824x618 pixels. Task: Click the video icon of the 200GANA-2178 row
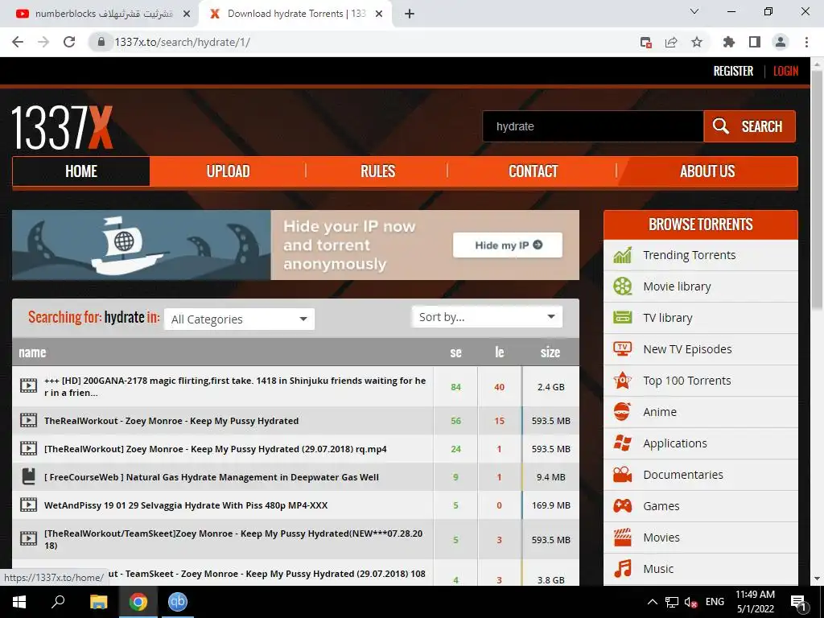click(x=28, y=386)
